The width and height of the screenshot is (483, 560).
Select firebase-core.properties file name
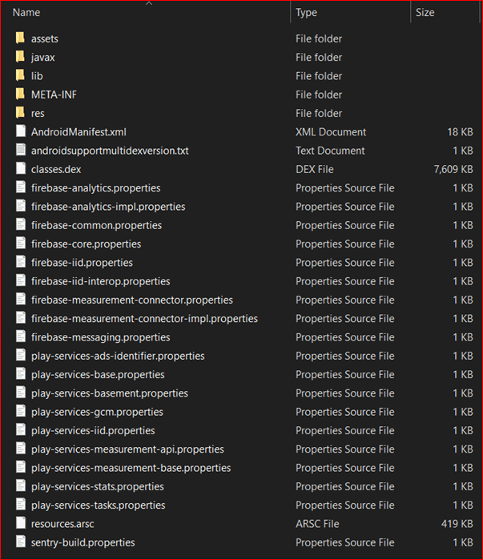[x=86, y=244]
